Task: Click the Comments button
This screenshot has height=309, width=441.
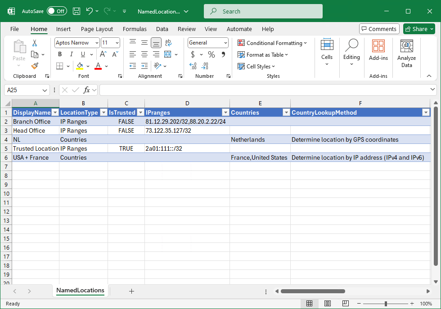Action: pyautogui.click(x=379, y=29)
